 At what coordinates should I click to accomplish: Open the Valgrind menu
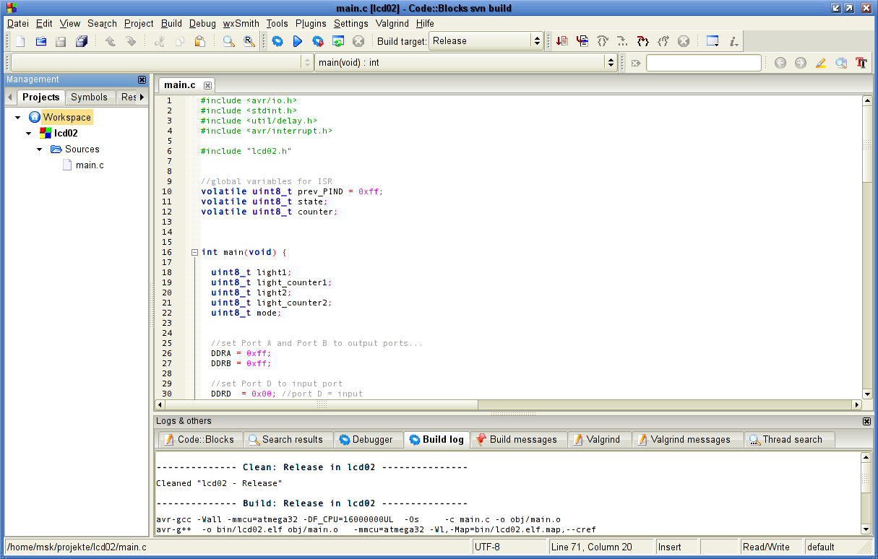392,23
